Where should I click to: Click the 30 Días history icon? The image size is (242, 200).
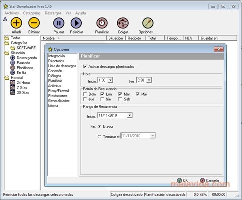pyautogui.click(x=13, y=92)
